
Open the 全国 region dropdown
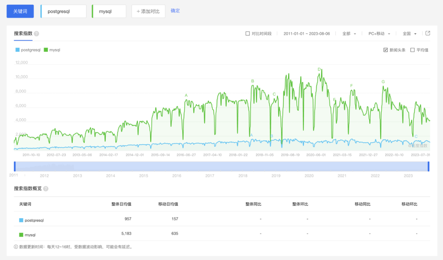[x=409, y=34]
